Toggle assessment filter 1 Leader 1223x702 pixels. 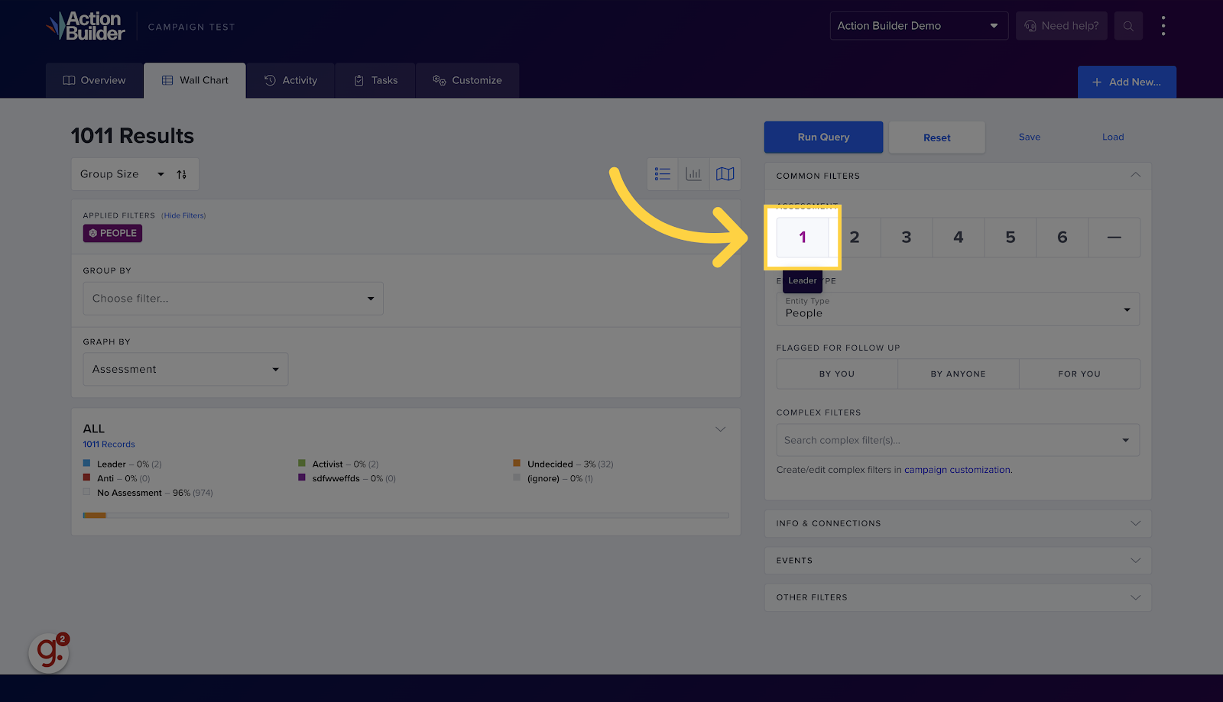pyautogui.click(x=803, y=238)
